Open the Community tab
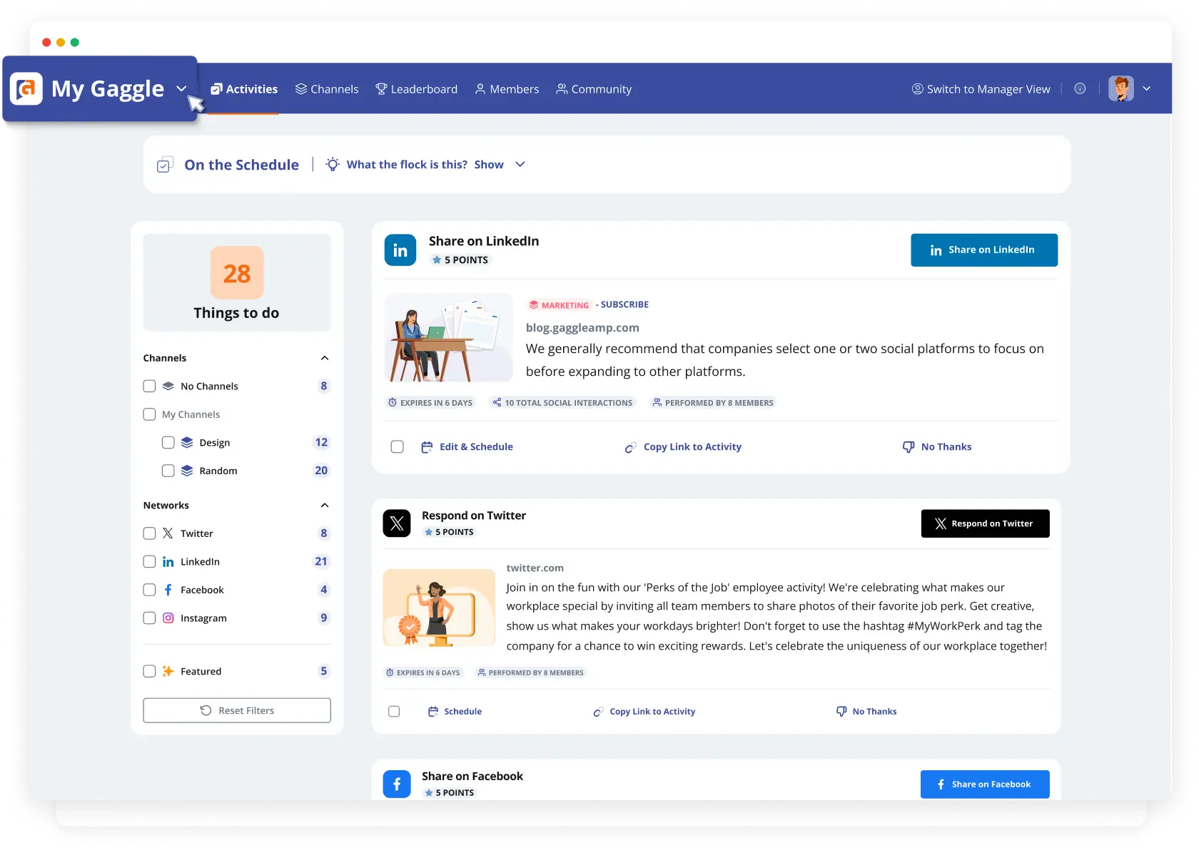Image resolution: width=1199 pixels, height=855 pixels. click(x=595, y=89)
